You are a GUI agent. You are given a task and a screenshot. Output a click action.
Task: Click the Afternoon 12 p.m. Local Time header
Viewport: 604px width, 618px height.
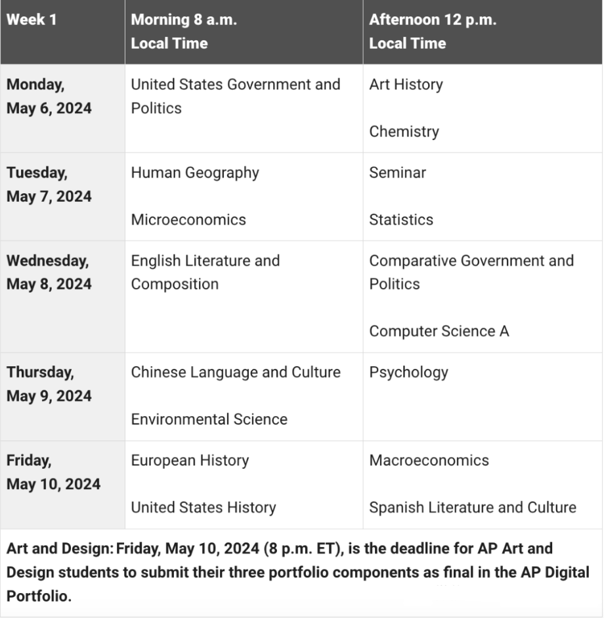coord(432,32)
